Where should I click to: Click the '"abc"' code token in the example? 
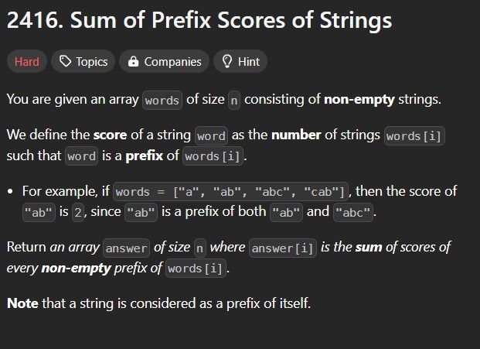pyautogui.click(x=353, y=212)
